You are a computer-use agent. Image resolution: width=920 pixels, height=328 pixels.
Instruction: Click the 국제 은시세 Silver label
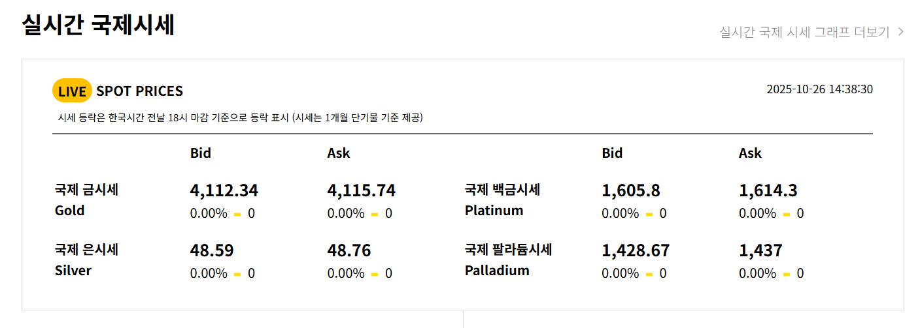[86, 260]
